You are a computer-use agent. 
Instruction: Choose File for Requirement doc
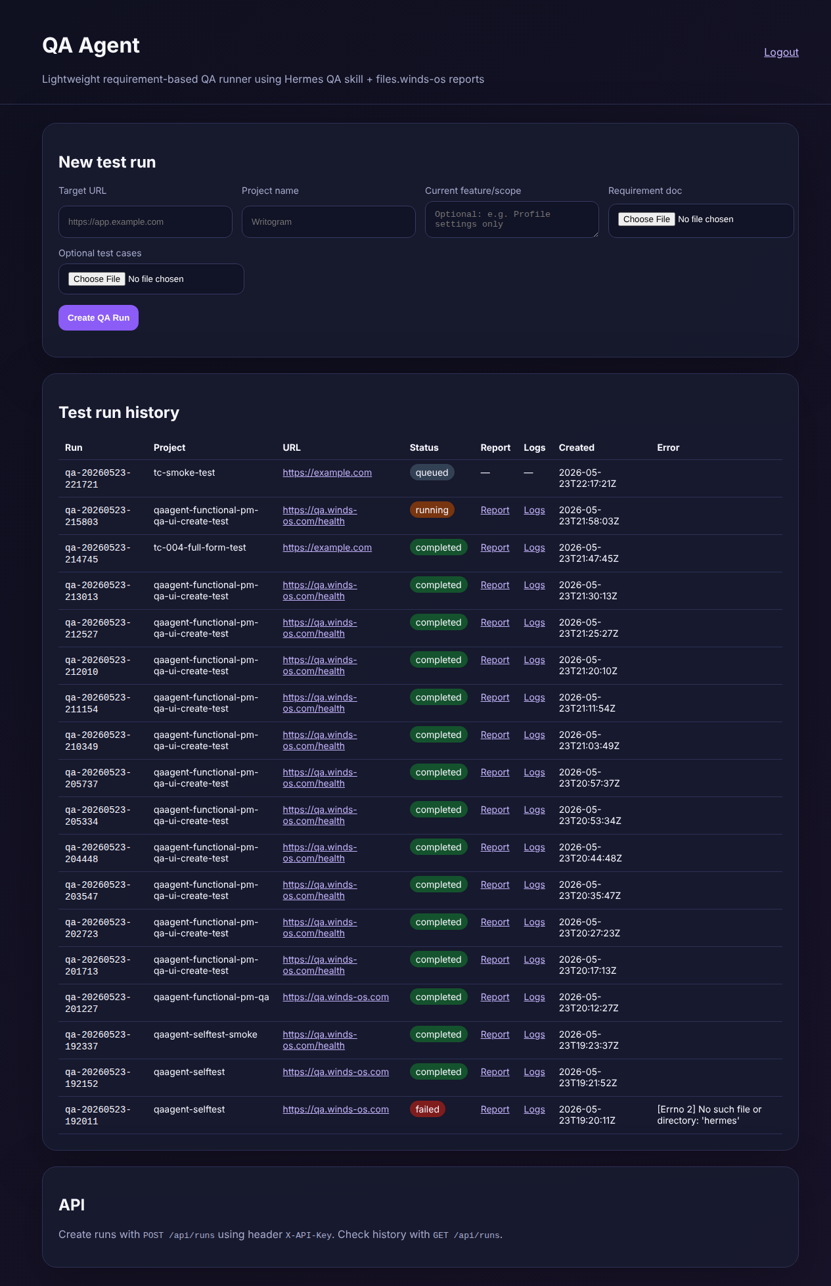[646, 219]
